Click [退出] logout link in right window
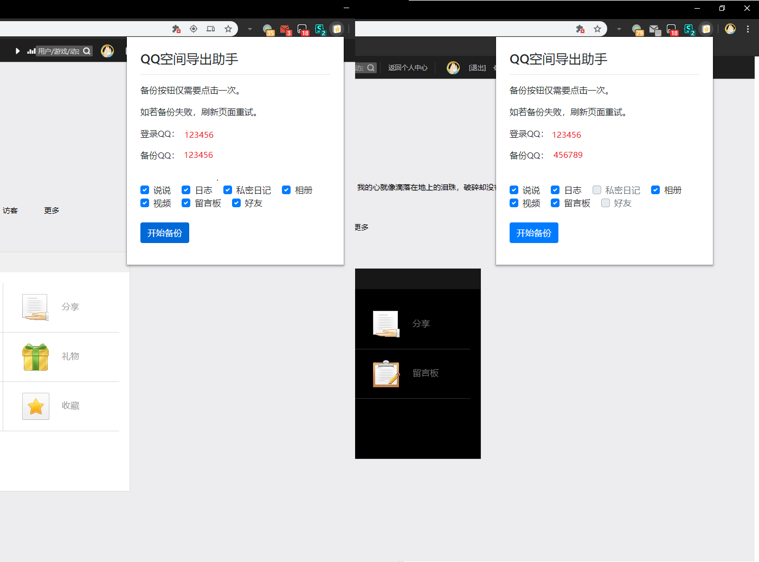Viewport: 759px width, 562px height. (x=477, y=68)
